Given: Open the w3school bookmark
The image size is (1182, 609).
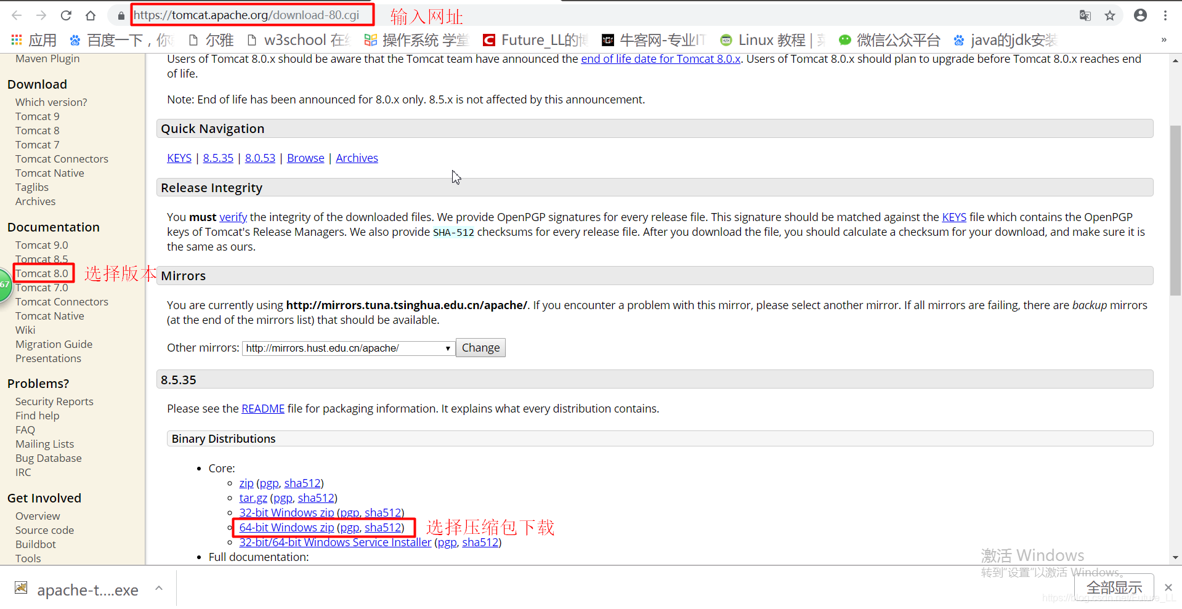Looking at the screenshot, I should pos(298,40).
